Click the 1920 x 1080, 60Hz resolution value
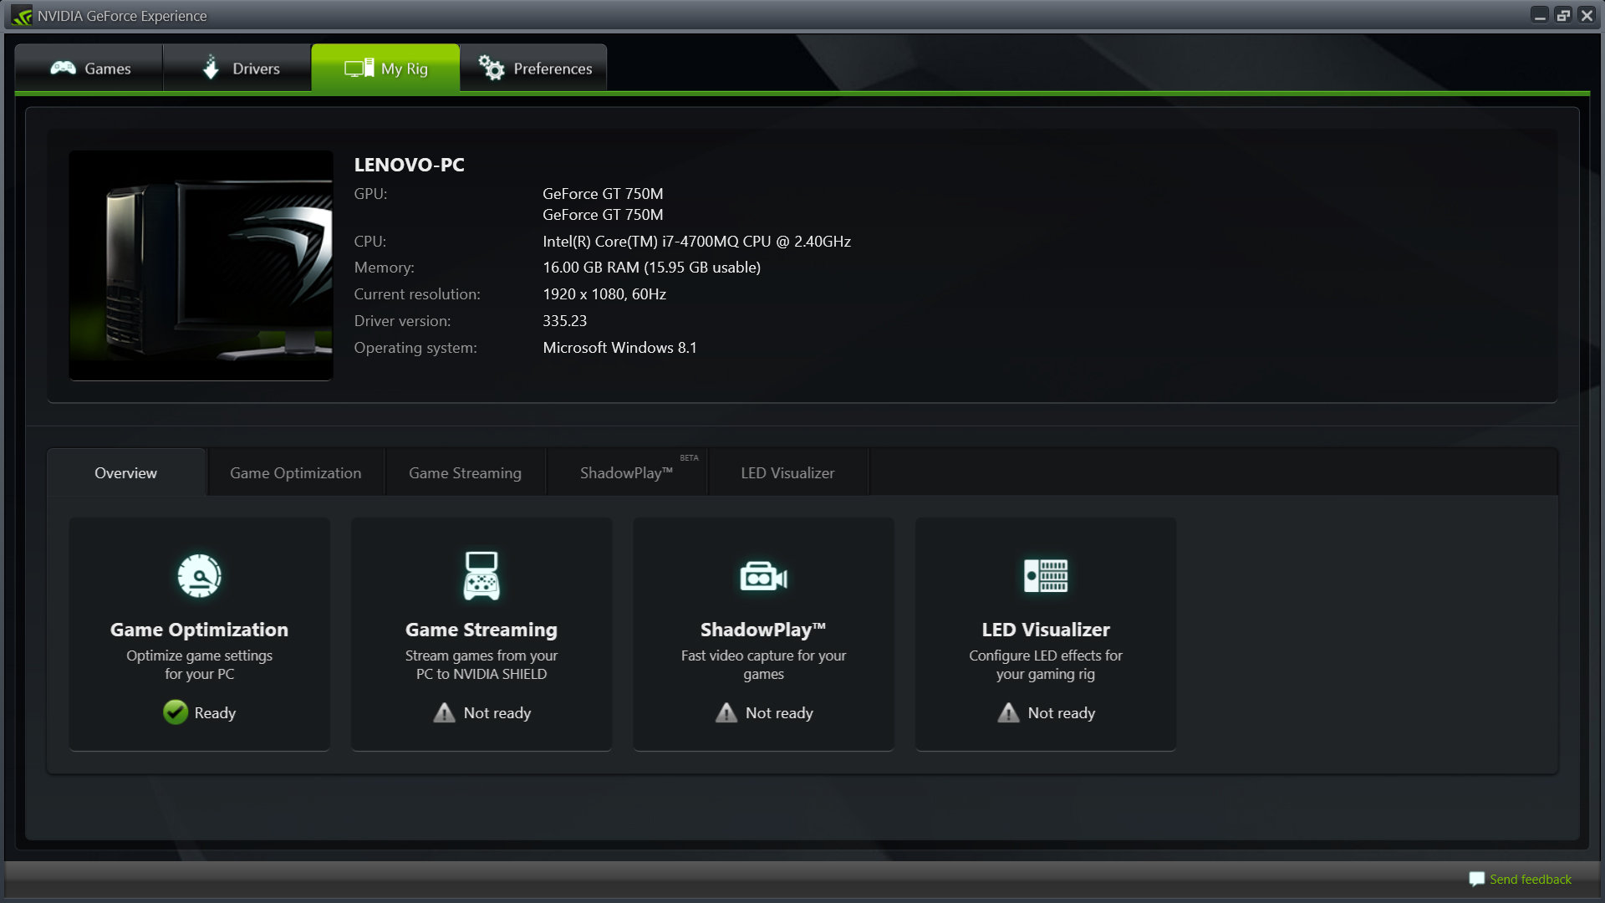The width and height of the screenshot is (1605, 903). (604, 294)
